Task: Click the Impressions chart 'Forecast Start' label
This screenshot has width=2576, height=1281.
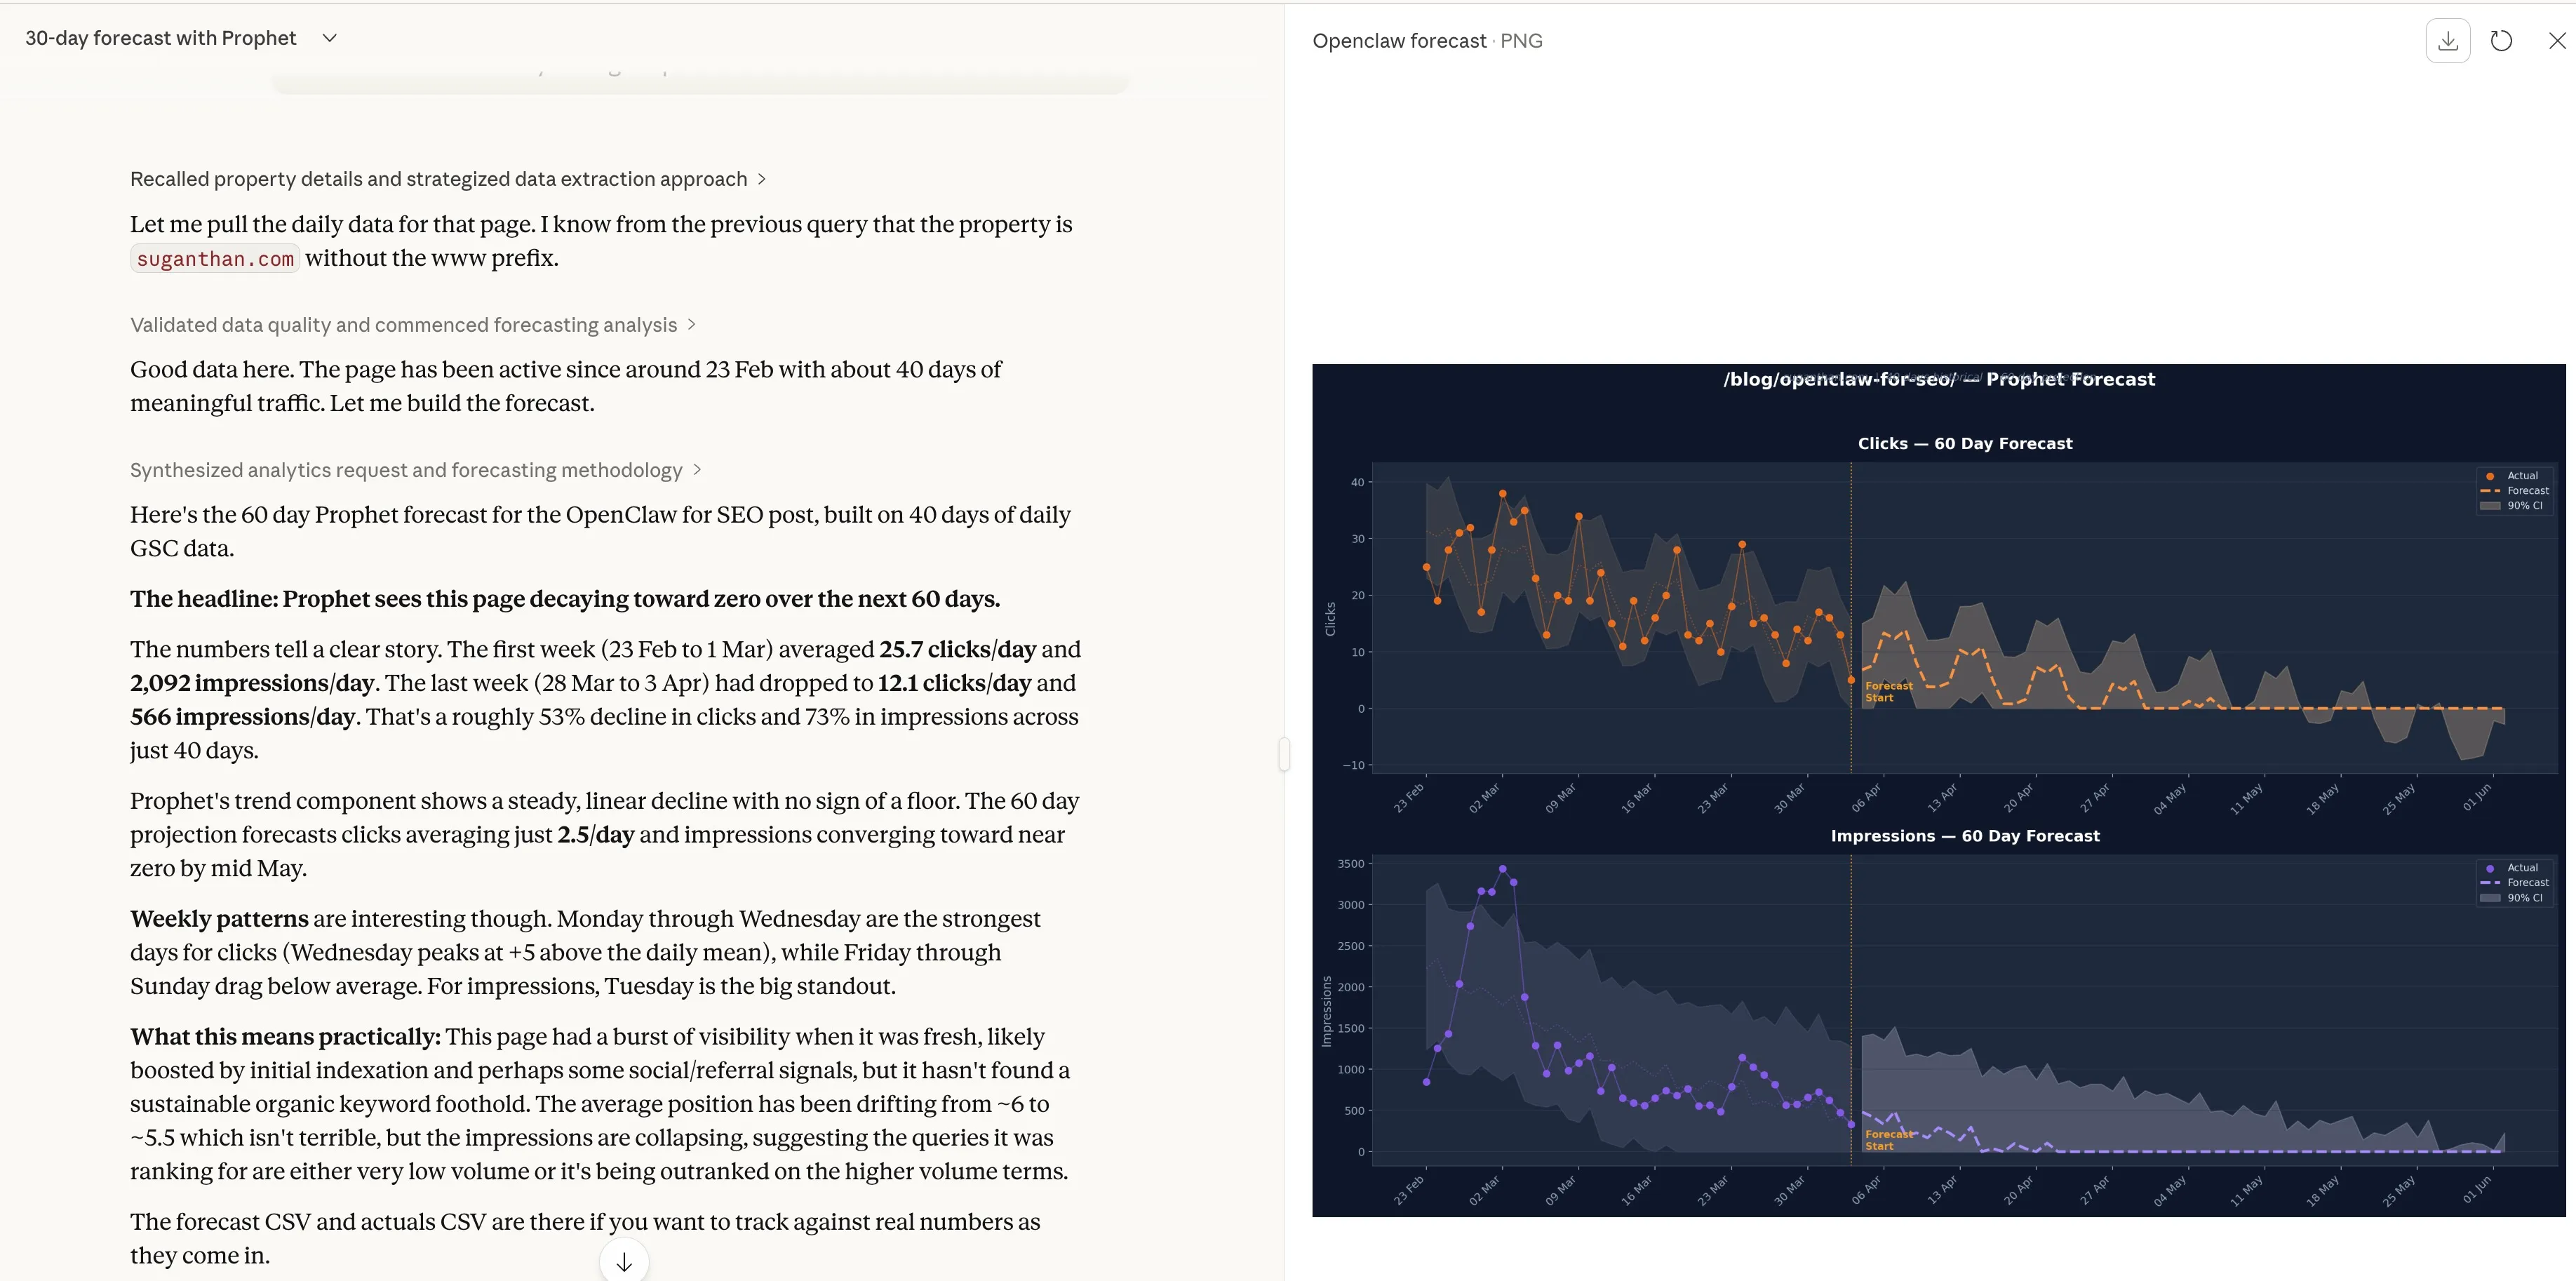Action: (1887, 1140)
